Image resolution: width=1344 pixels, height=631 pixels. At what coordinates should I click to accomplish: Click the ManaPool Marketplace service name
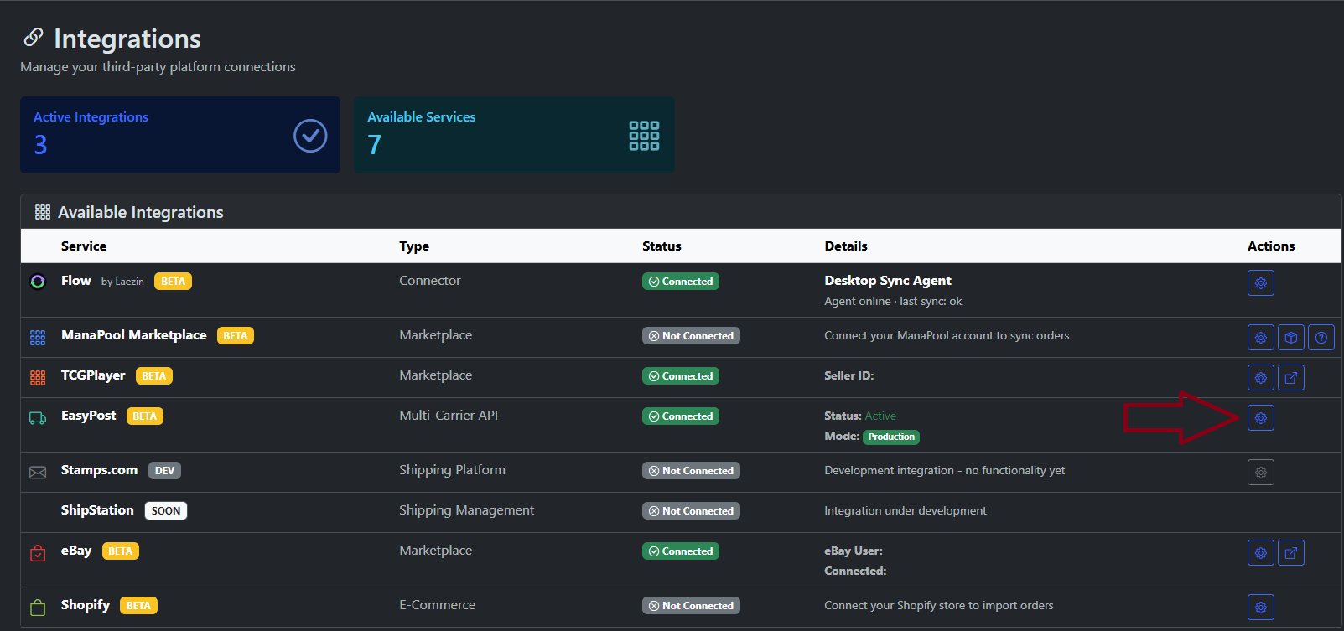[x=134, y=335]
